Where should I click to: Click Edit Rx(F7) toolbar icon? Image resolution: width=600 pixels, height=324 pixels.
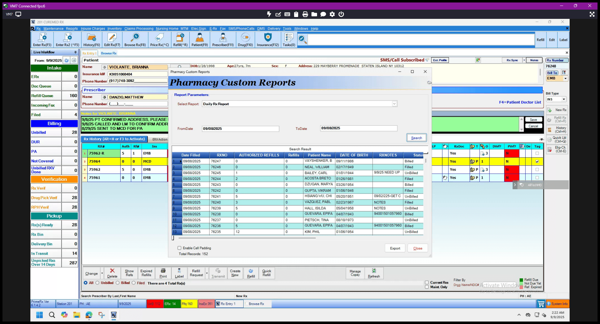click(x=112, y=40)
